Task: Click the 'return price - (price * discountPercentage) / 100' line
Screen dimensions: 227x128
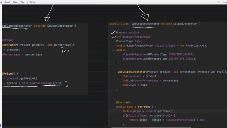Action: pyautogui.click(x=167, y=120)
